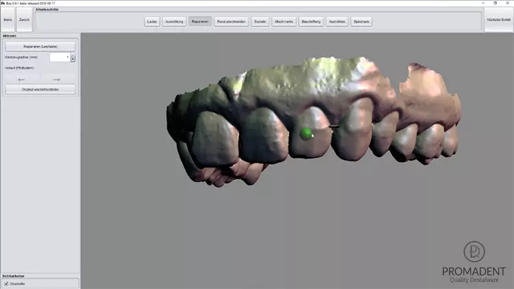Increase Werkzeugradius with the up arrow
514x289 pixels.
click(73, 55)
